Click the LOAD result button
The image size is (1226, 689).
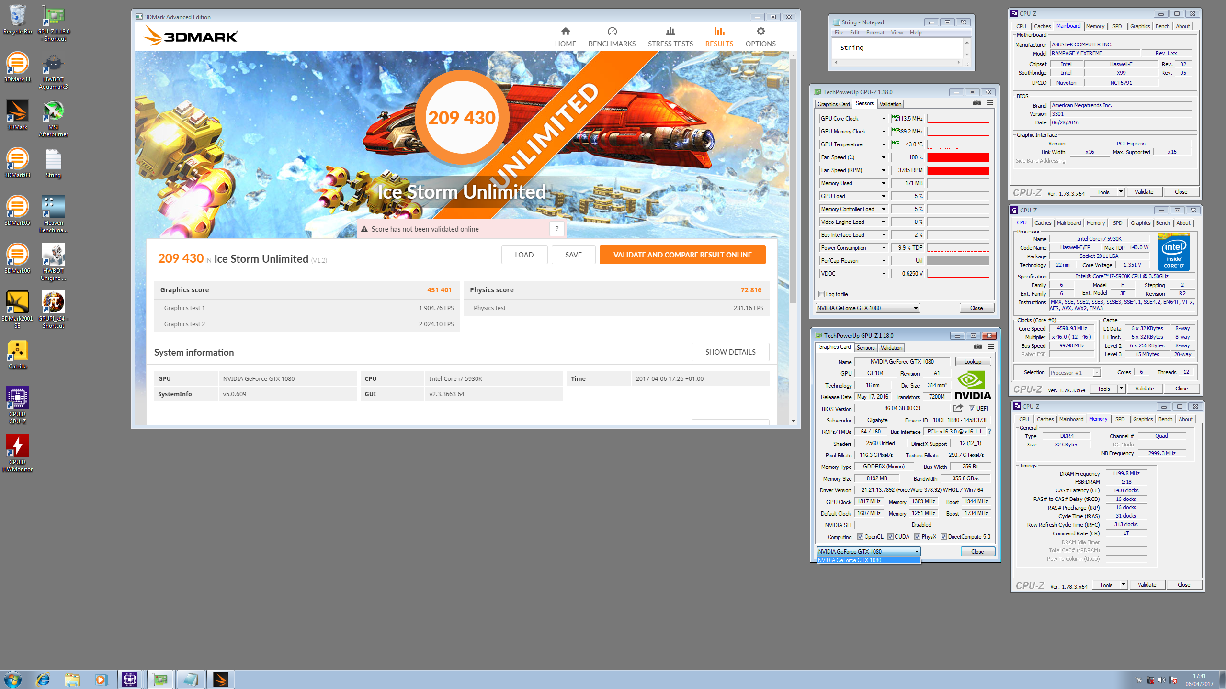524,255
